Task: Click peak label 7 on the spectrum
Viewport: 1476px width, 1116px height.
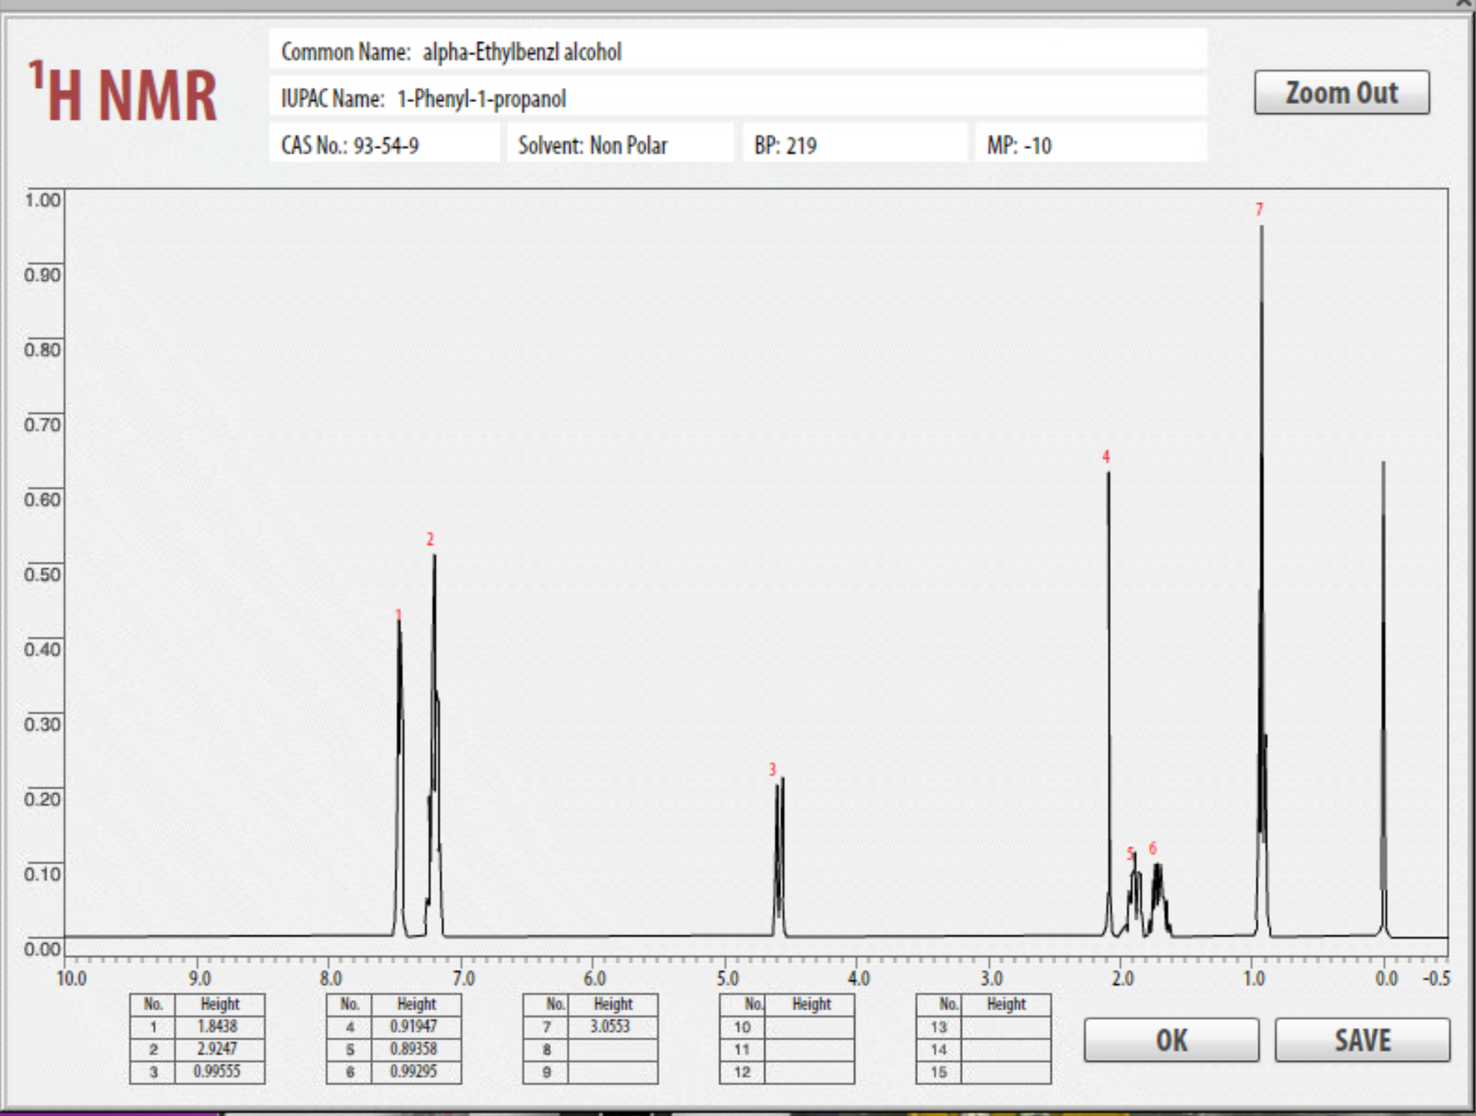Action: pyautogui.click(x=1258, y=210)
